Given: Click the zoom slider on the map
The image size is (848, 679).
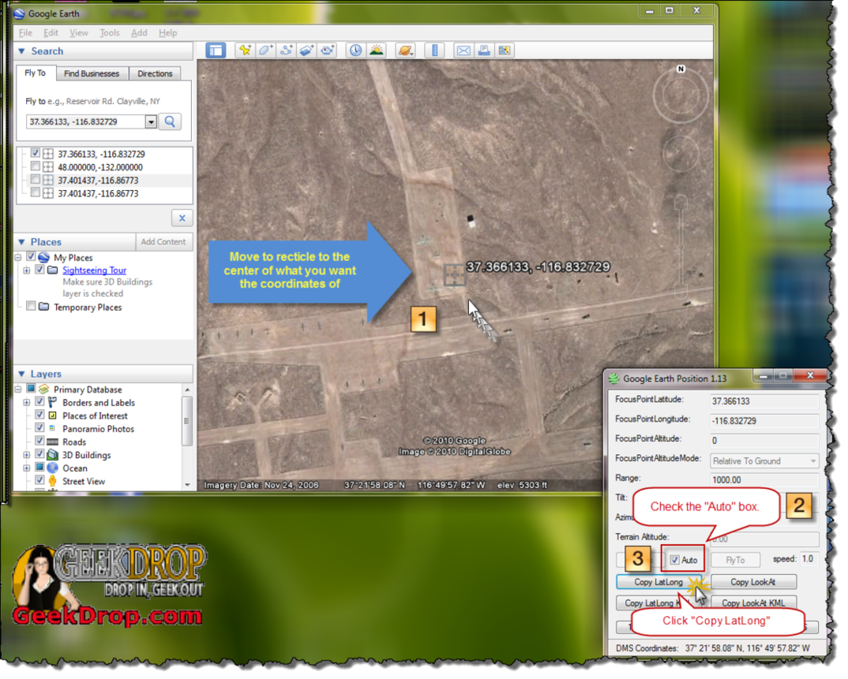Looking at the screenshot, I should pos(681,247).
